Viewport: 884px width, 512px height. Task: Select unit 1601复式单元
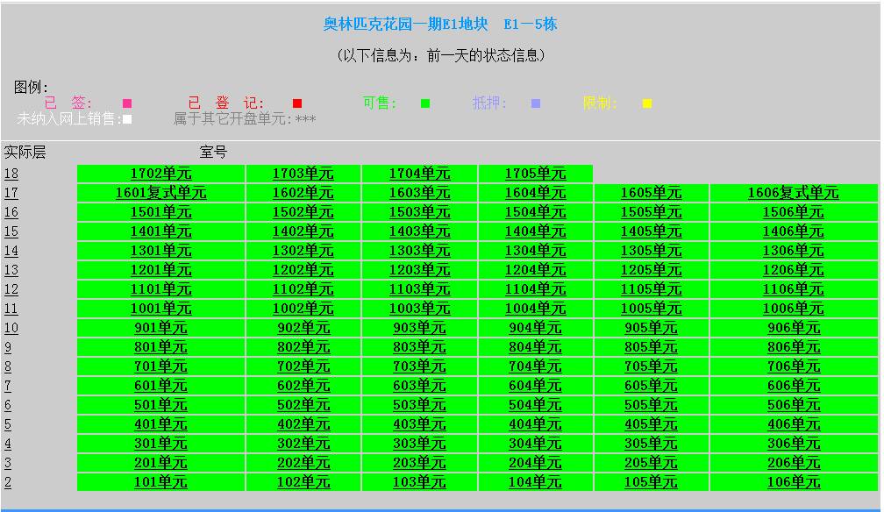tap(163, 192)
